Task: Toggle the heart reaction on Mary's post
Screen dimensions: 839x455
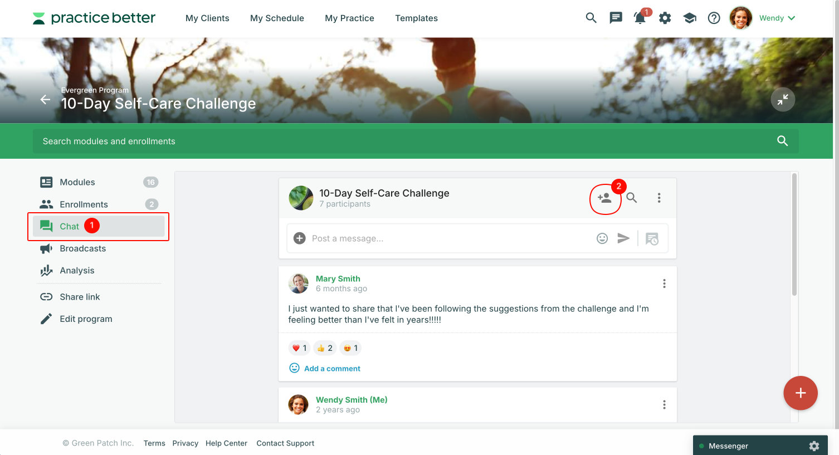Action: 299,348
